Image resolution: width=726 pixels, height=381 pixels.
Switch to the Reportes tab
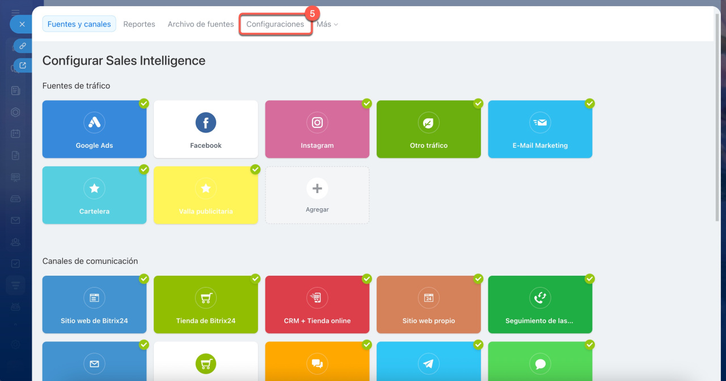[139, 24]
